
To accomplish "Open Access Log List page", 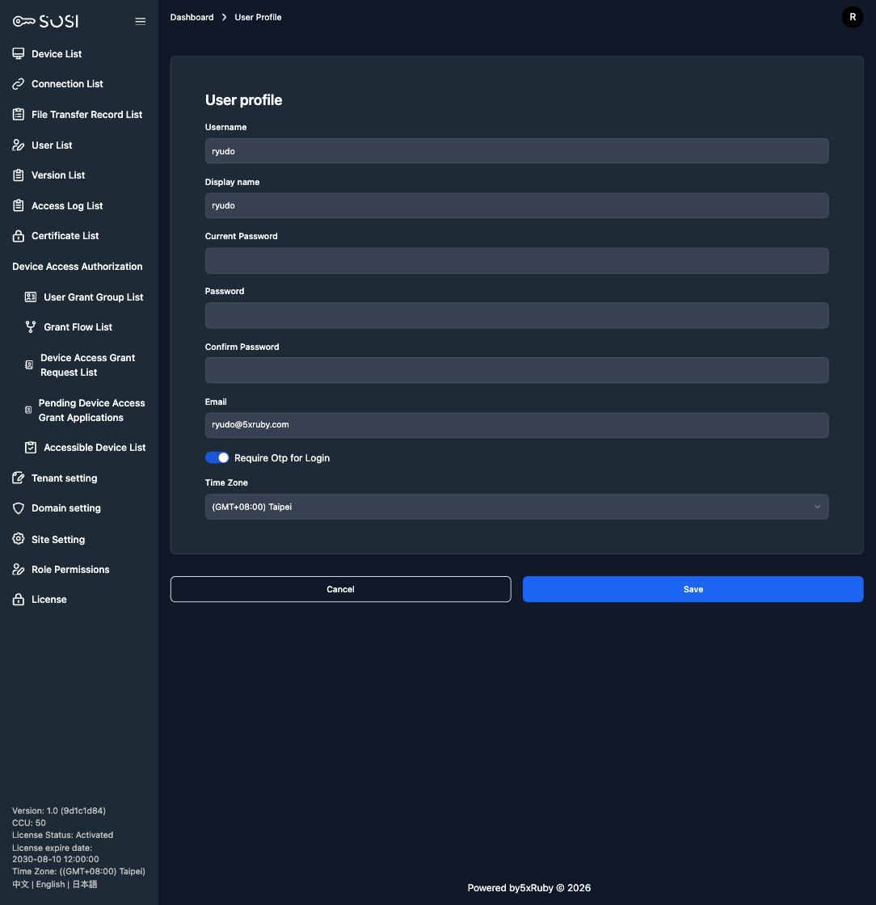I will [x=67, y=205].
